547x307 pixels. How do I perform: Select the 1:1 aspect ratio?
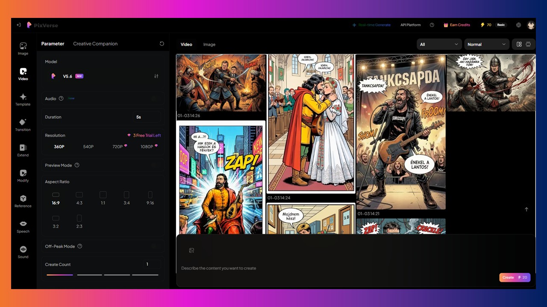103,198
